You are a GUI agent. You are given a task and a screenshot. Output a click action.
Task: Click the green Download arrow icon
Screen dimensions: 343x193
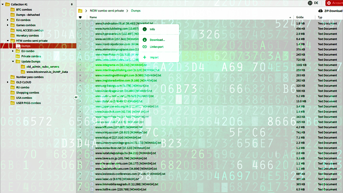145,40
